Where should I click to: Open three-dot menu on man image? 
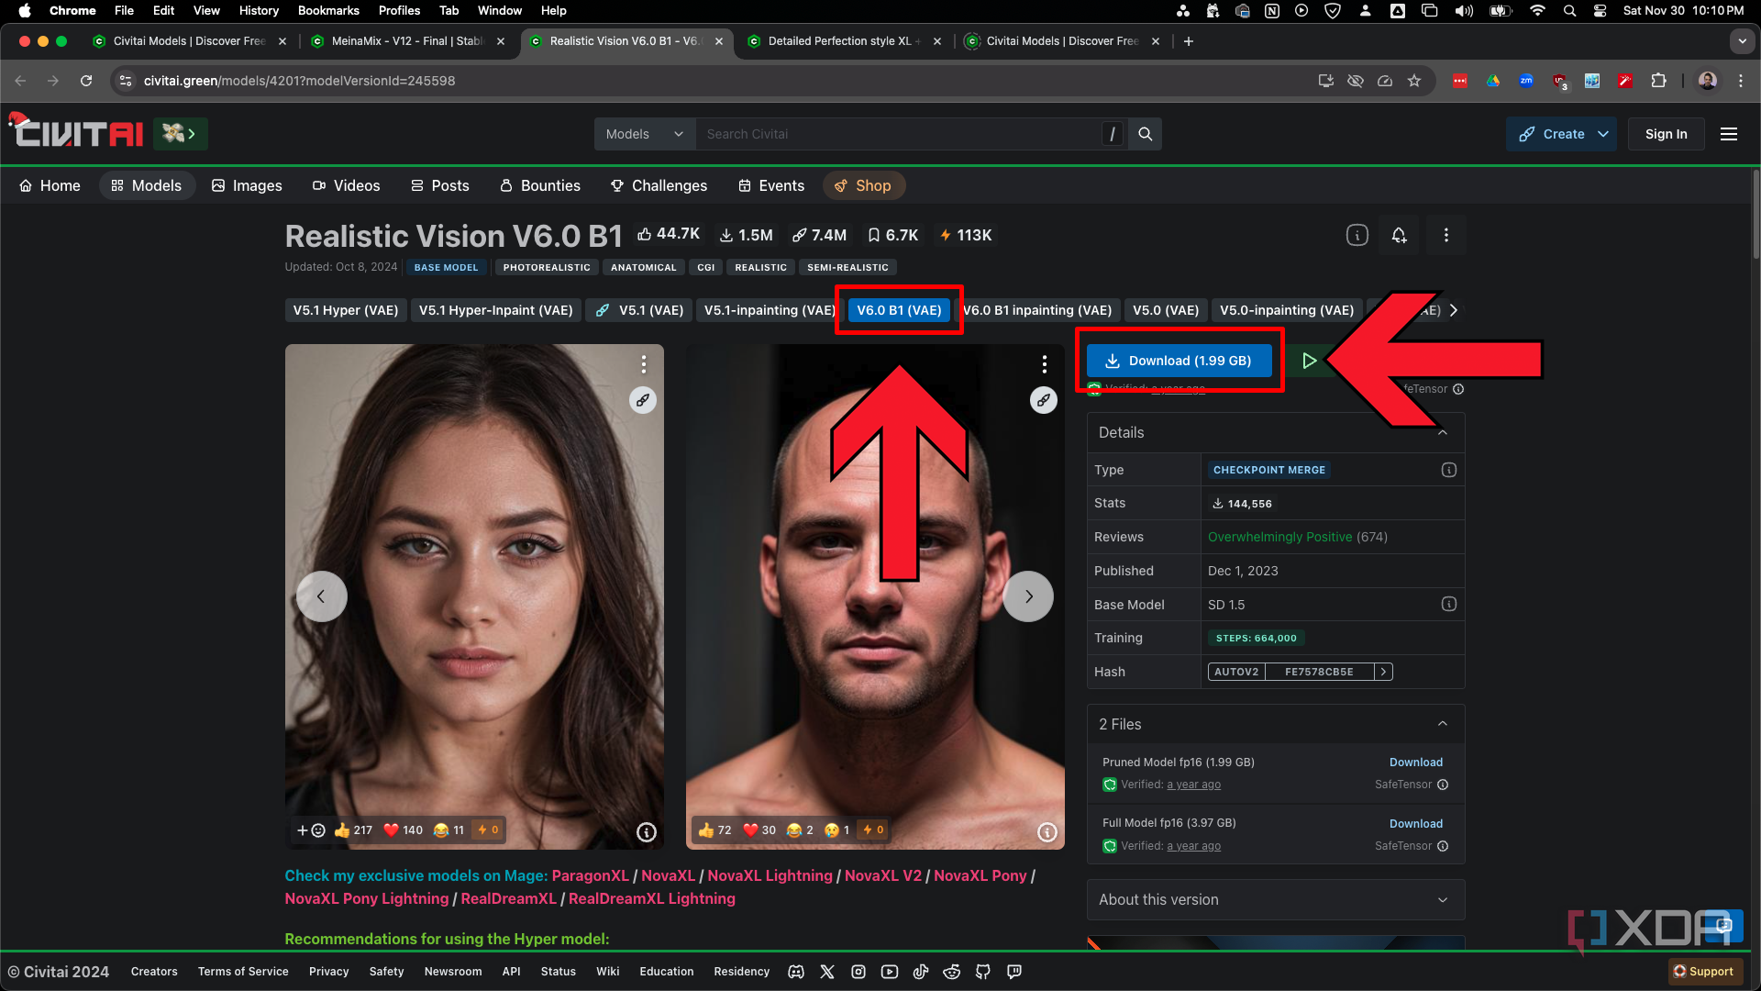pyautogui.click(x=1044, y=364)
